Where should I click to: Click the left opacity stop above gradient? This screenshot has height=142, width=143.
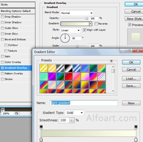(x=41, y=127)
